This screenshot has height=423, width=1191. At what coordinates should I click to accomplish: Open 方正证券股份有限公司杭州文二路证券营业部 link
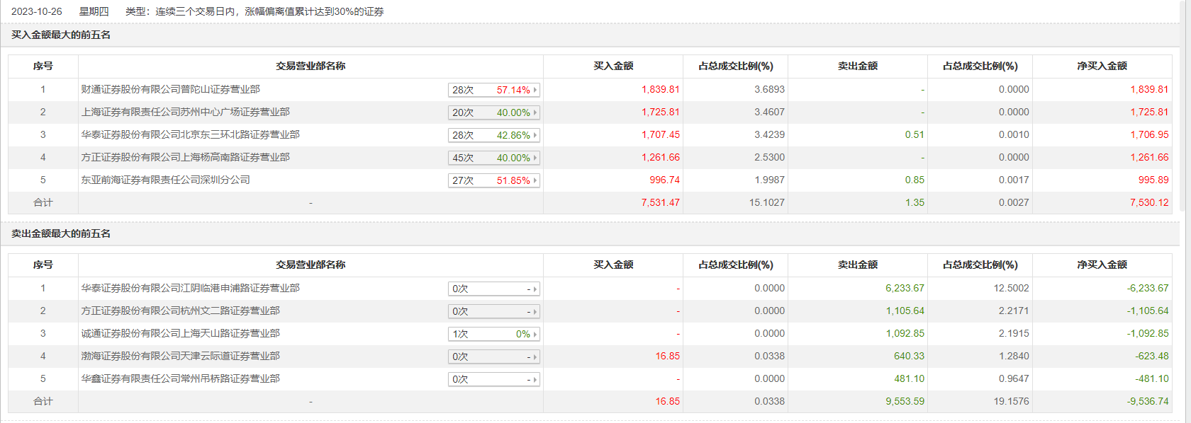click(180, 311)
